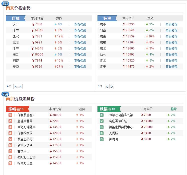
Task: Click the 2/2 page indicator
Action: coord(9,86)
